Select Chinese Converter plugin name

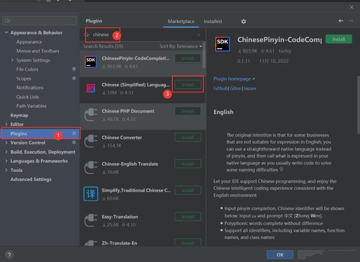[122, 137]
